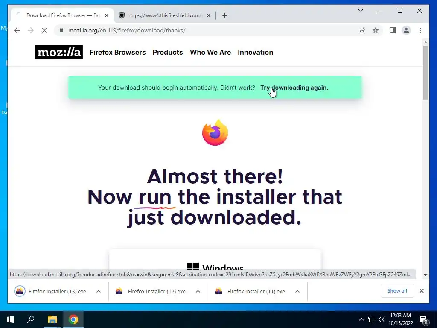
Task: Open the tab search chevron
Action: coord(361,11)
